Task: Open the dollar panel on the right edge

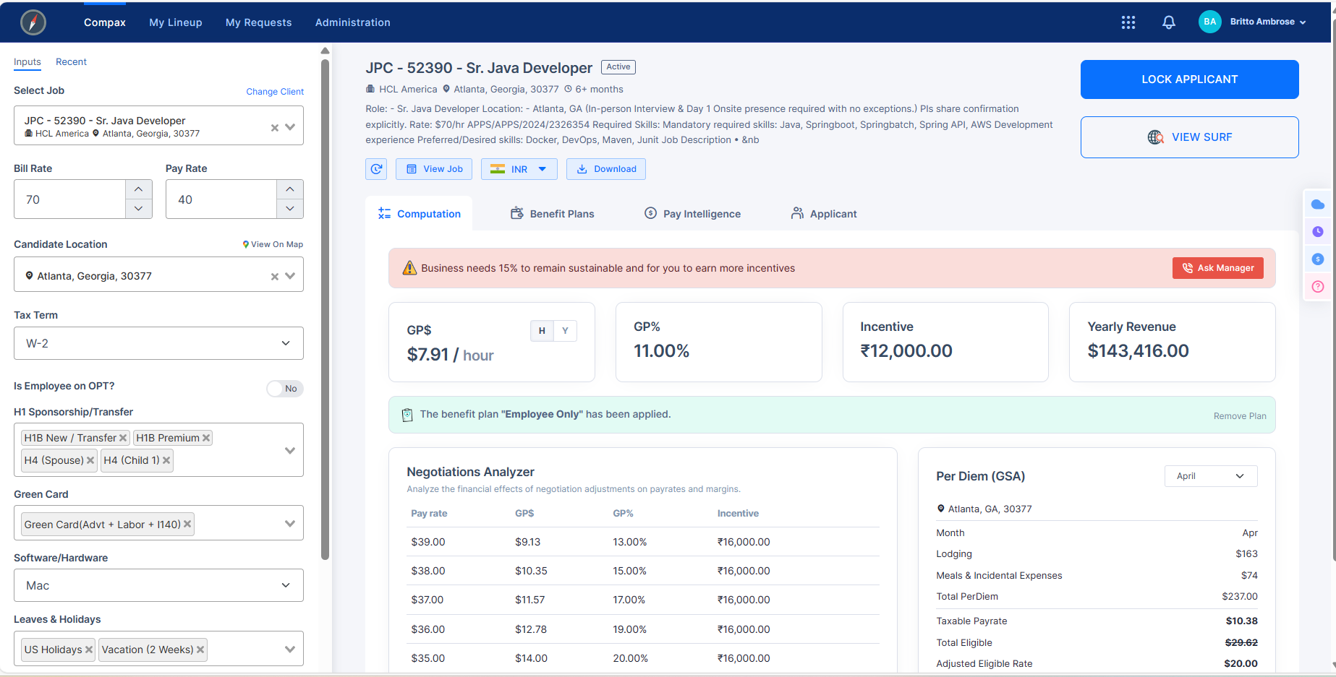Action: 1318,259
